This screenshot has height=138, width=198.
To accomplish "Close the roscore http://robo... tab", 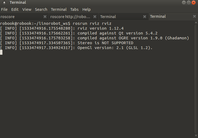I will (95, 17).
